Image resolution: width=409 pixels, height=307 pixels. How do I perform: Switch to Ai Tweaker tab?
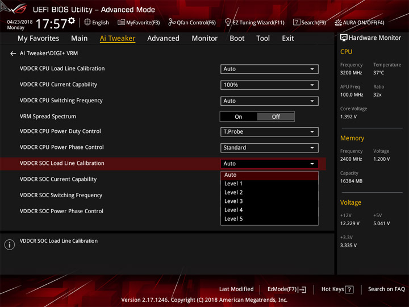[118, 39]
